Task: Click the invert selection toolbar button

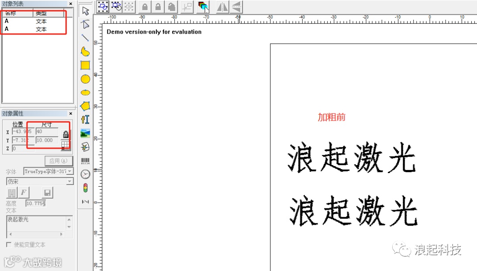Action: [116, 7]
